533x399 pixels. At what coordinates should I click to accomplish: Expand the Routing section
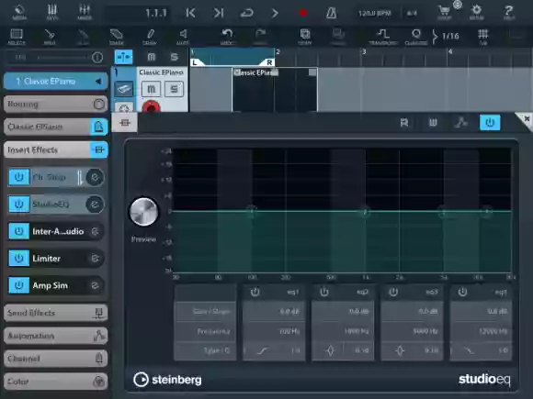coord(55,105)
